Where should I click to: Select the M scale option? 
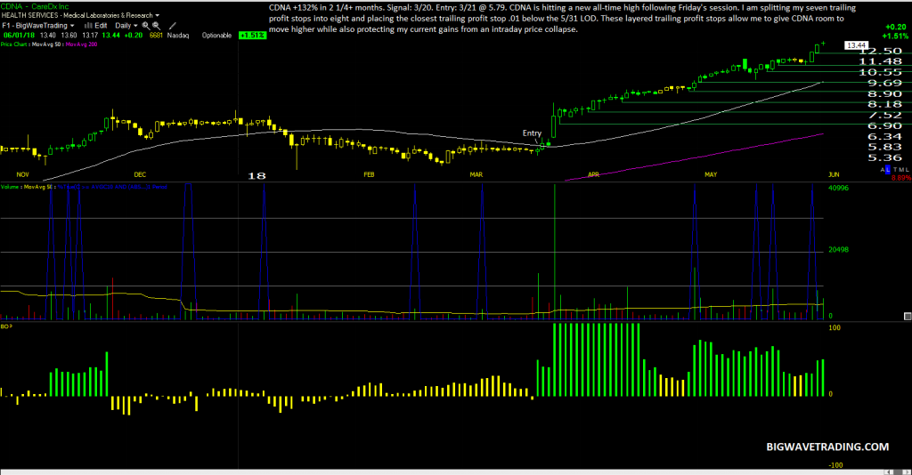tap(901, 170)
